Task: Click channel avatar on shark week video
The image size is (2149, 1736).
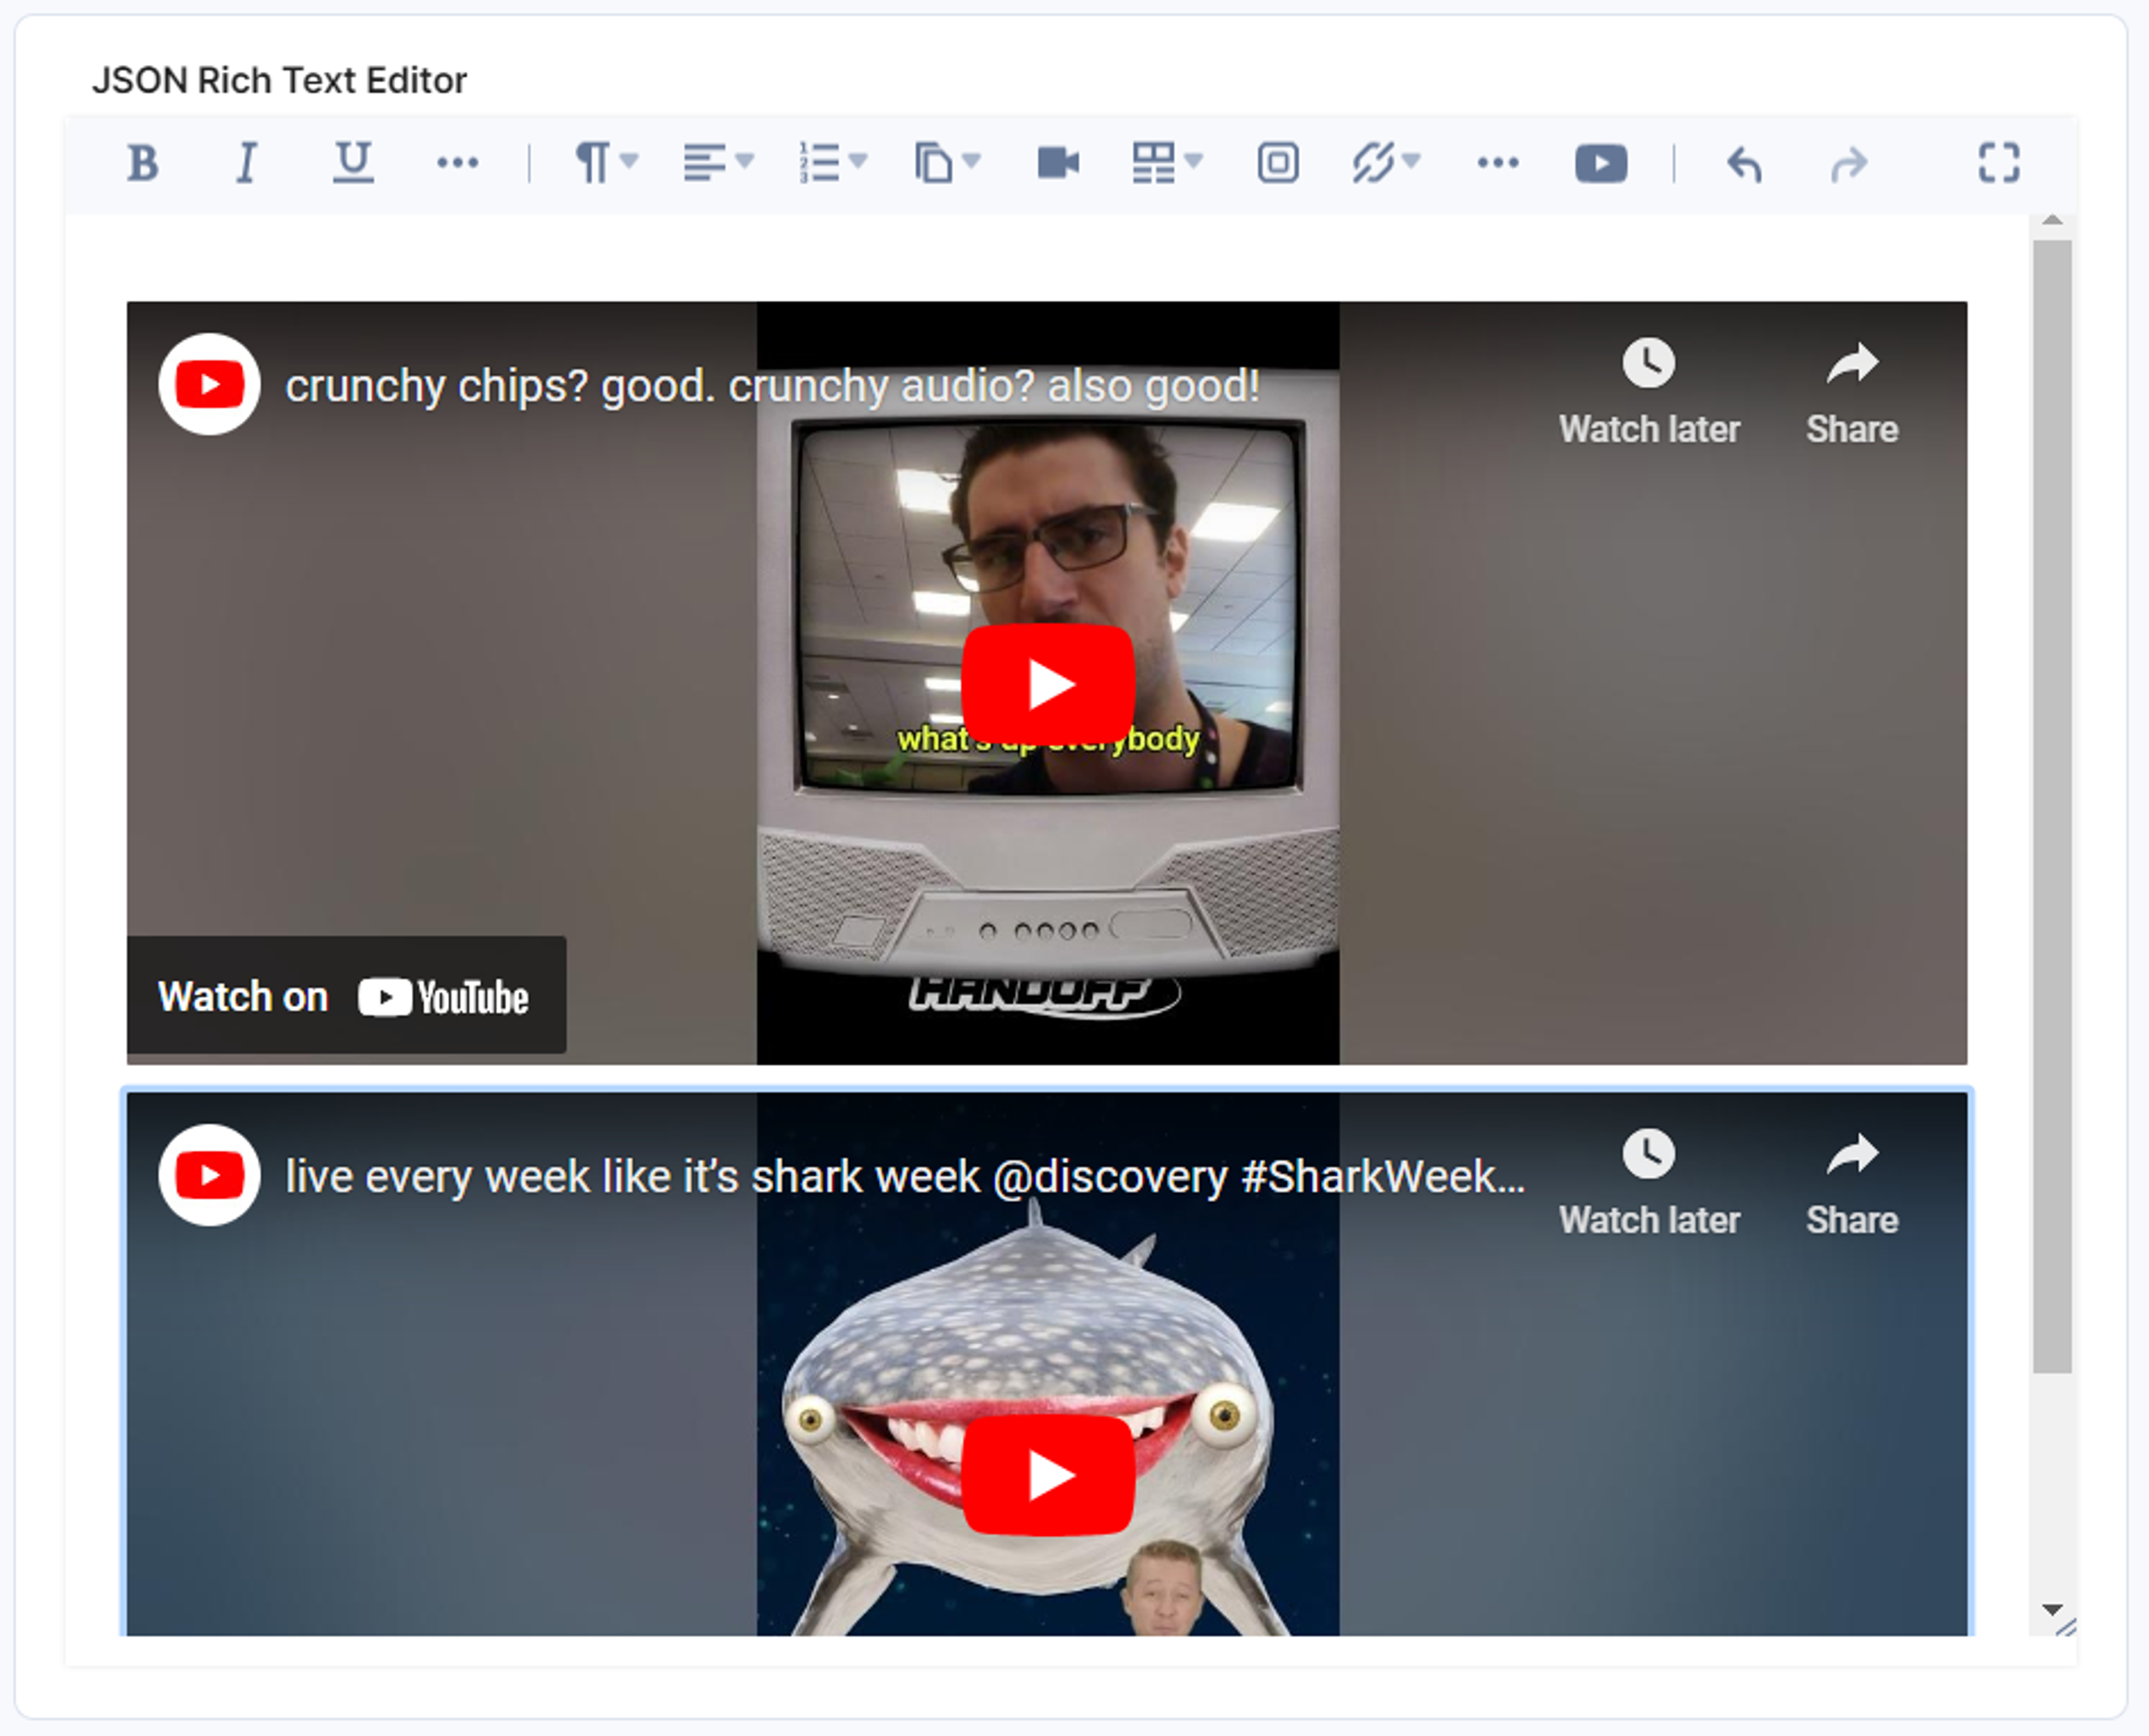Action: tap(209, 1175)
